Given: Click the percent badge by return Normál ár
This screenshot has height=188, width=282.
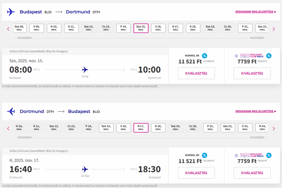Looking at the screenshot, I should pyautogui.click(x=204, y=156).
